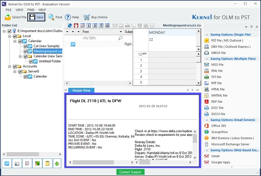Open contacts card view from bottom icons
The height and width of the screenshot is (176, 261).
pyautogui.click(x=17, y=163)
